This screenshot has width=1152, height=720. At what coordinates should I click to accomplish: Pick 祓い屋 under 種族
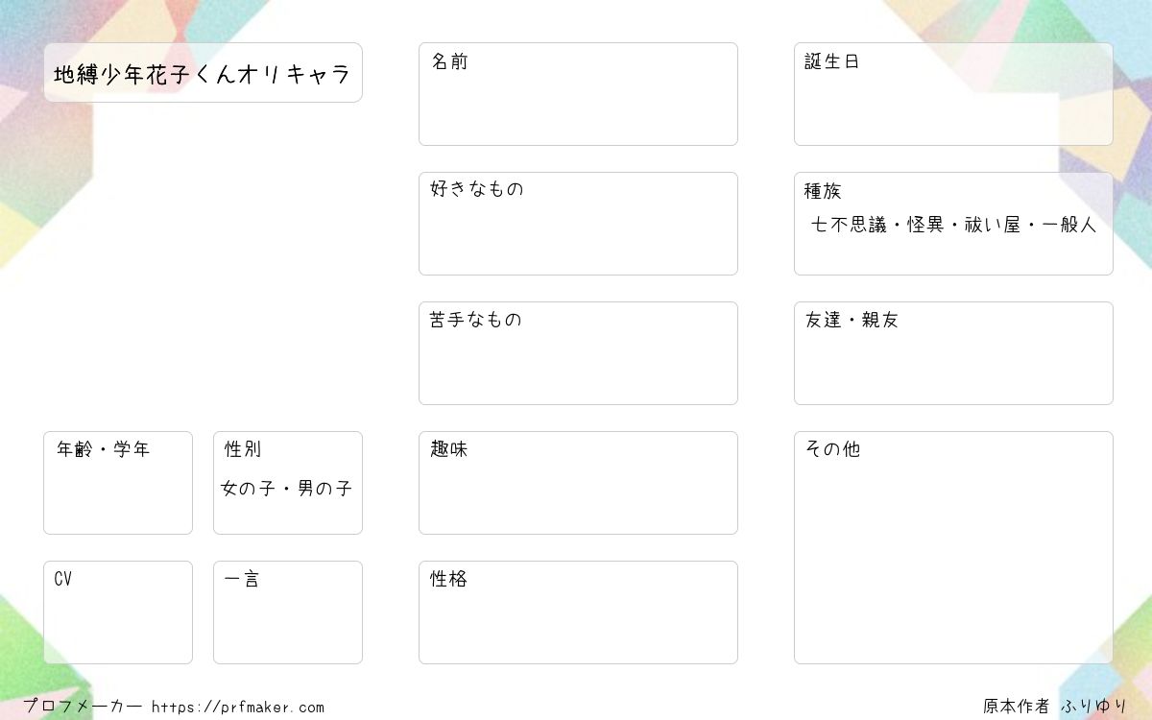click(993, 226)
